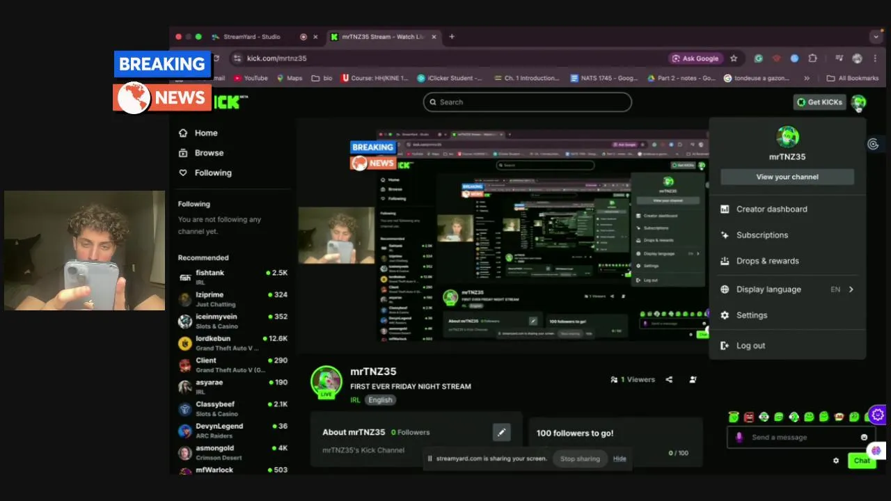This screenshot has width=891, height=501.
Task: Click the Stop sharing button
Action: (x=580, y=459)
